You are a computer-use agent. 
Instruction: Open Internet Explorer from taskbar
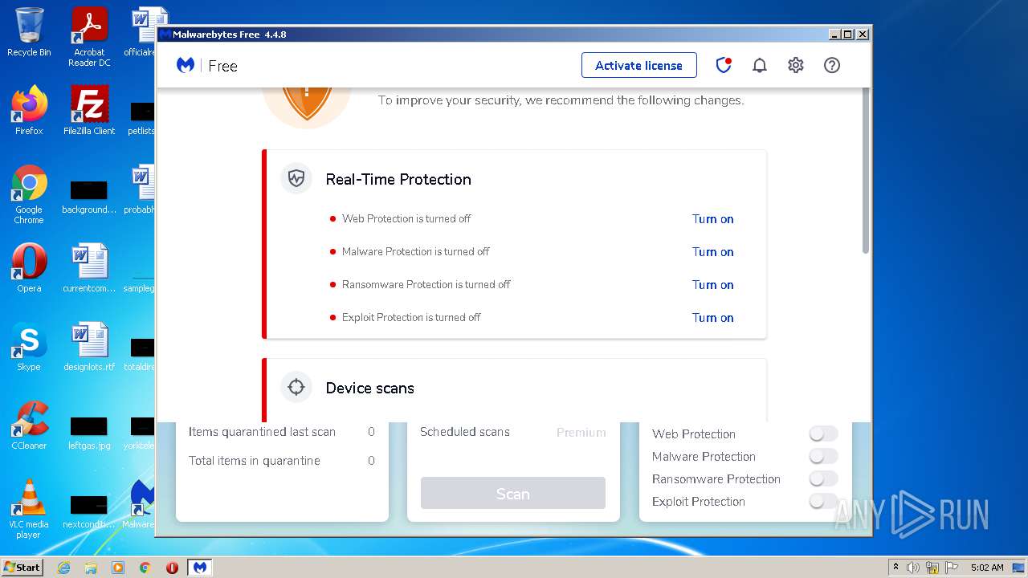[64, 568]
